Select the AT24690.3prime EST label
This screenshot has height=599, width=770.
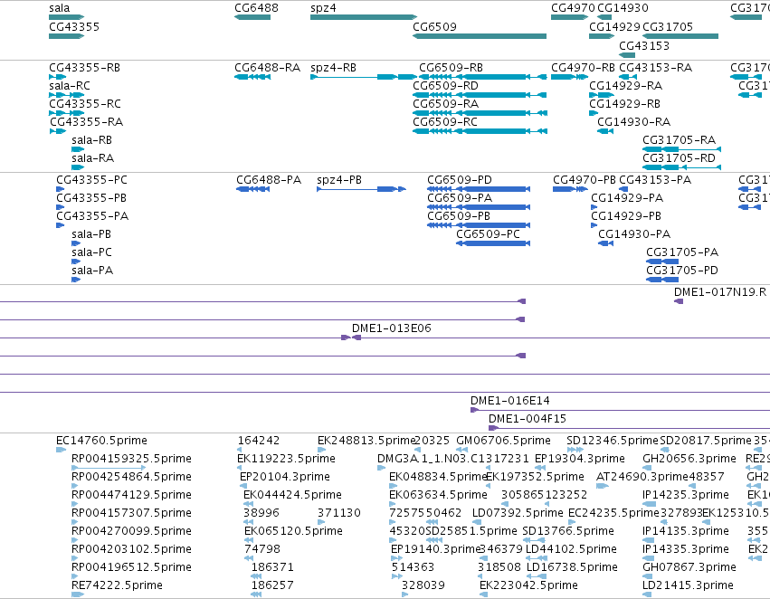[642, 477]
